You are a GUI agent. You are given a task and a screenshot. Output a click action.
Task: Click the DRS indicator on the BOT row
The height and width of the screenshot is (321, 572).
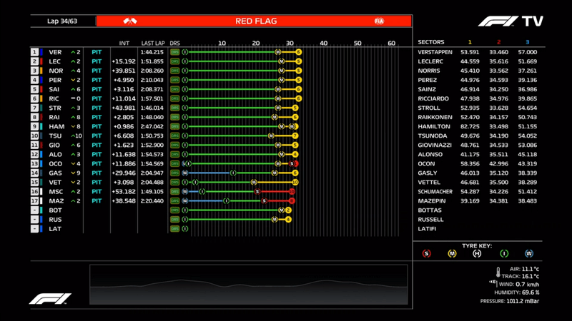[174, 210]
